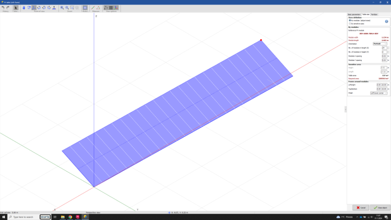
Task: Click the Modules X spacing input field
Action: pos(384,56)
